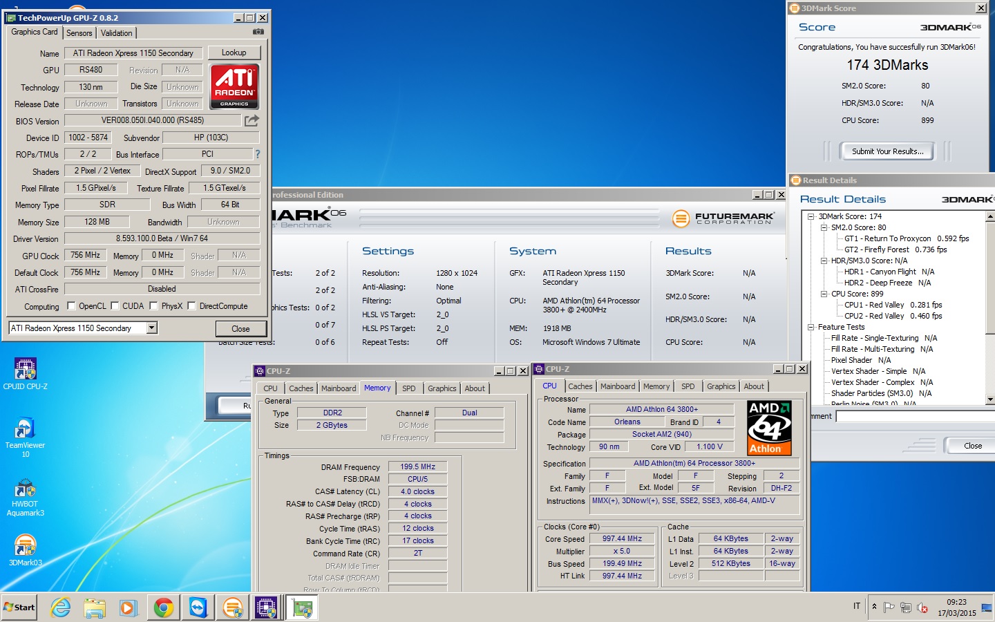Open the CPUID CPU-Z desktop shortcut

pyautogui.click(x=25, y=374)
